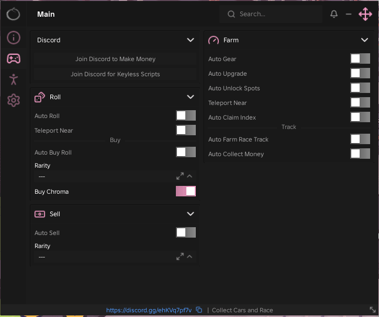
Task: Open the settings gear in the sidebar
Action: [14, 100]
